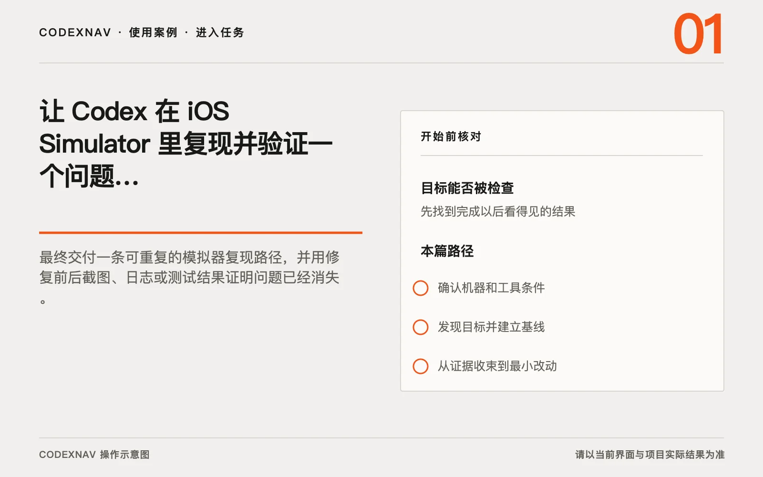Click the 本篇路径 heading
763x477 pixels.
[x=447, y=251]
